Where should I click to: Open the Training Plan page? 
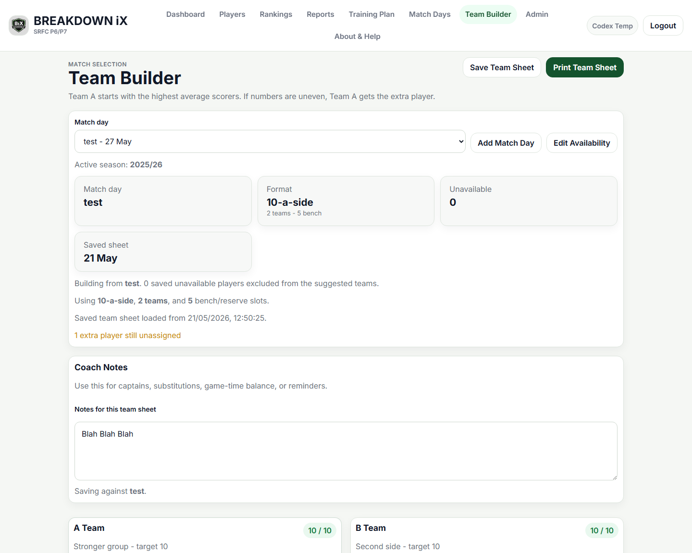pos(371,14)
